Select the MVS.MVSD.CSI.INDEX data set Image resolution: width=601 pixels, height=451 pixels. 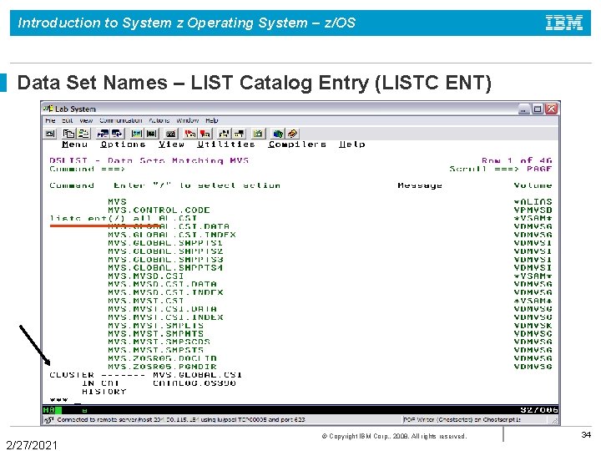165,292
